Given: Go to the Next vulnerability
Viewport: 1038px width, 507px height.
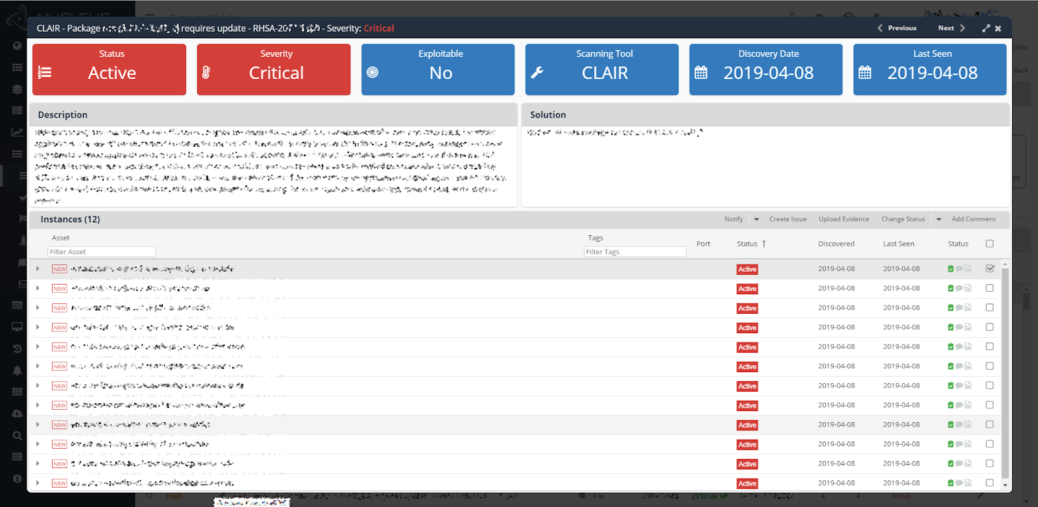Looking at the screenshot, I should pos(952,29).
